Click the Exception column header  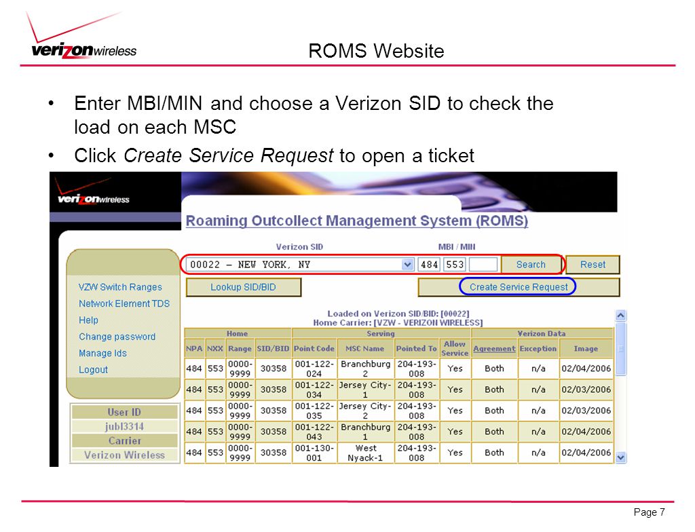point(538,349)
